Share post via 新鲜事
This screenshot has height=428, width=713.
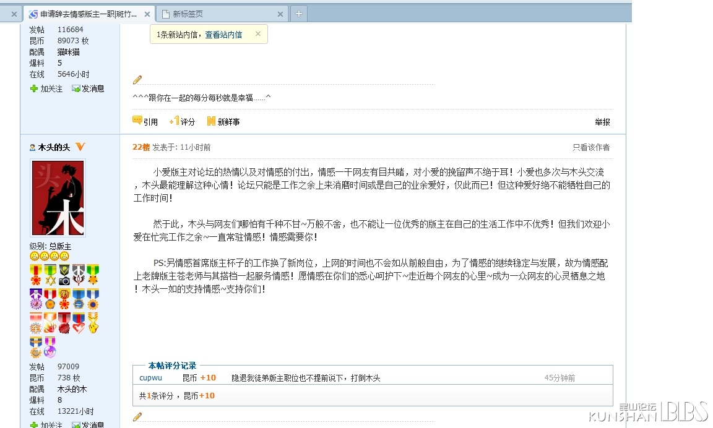tap(223, 121)
